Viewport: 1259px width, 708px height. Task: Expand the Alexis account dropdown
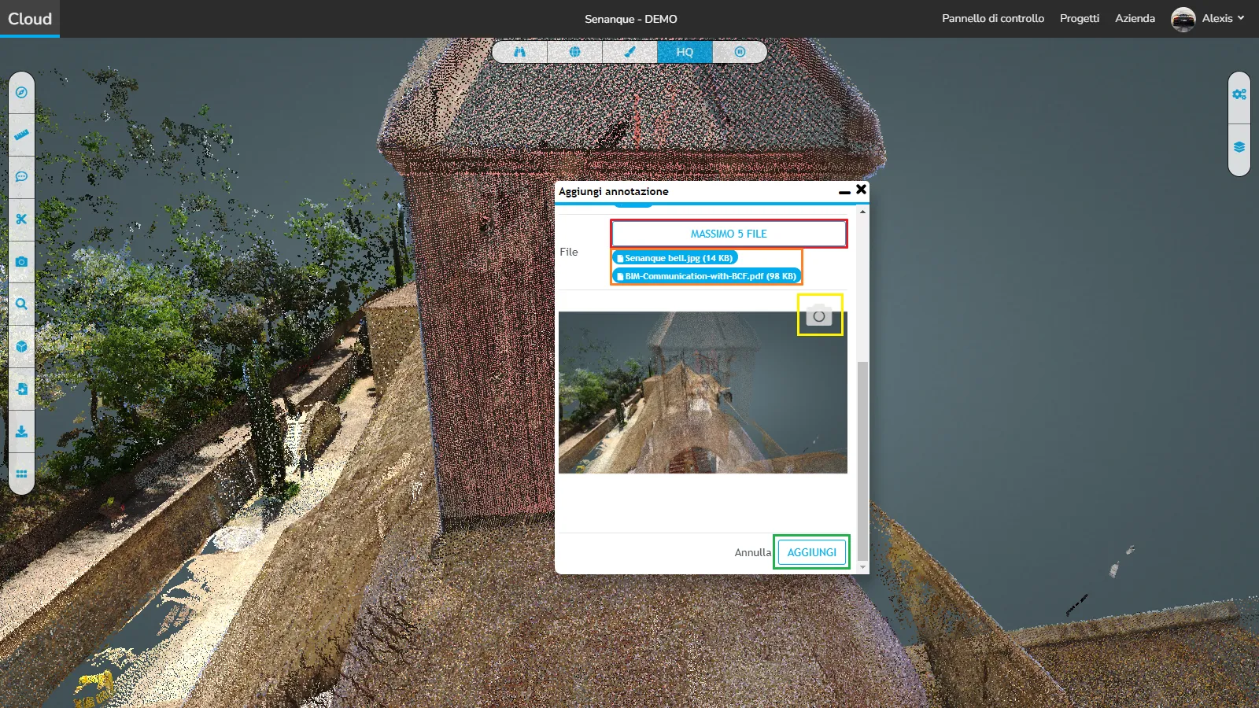coord(1224,18)
